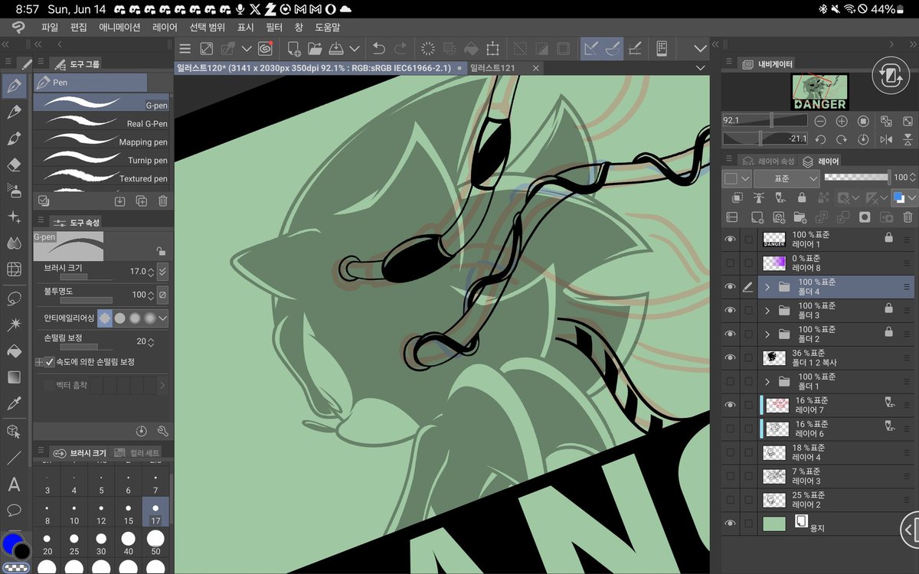Hide the 용지 paper layer
Screen dimensions: 919x574
(730, 523)
